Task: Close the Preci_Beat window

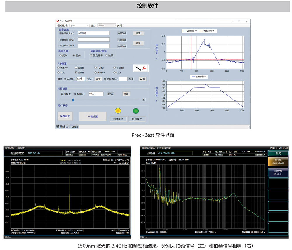Action: click(246, 21)
